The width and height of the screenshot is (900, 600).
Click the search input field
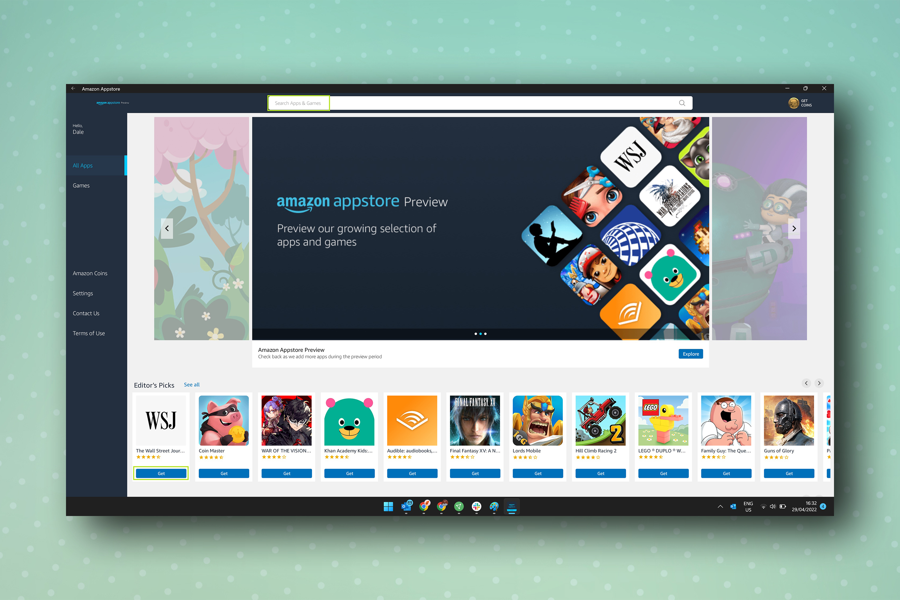tap(478, 103)
